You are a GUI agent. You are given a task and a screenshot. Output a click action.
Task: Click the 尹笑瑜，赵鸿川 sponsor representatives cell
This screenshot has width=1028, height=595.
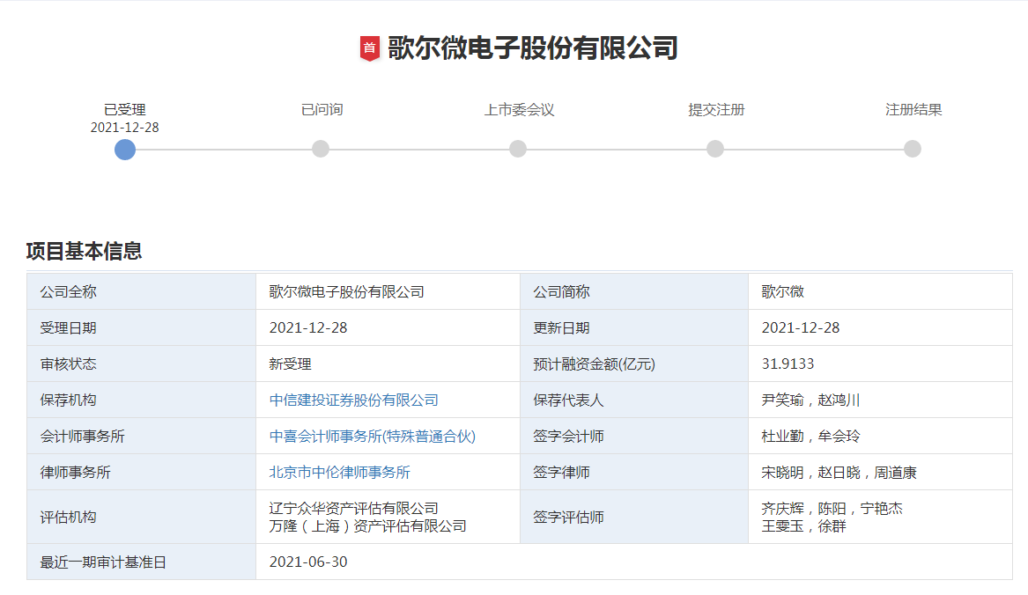(x=810, y=400)
